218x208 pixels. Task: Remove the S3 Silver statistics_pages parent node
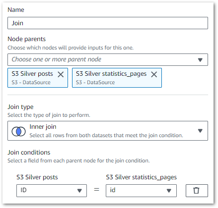(x=154, y=74)
